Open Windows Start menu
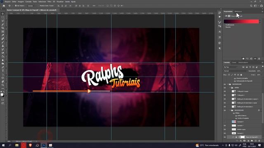This screenshot has height=148, width=264. [3, 145]
